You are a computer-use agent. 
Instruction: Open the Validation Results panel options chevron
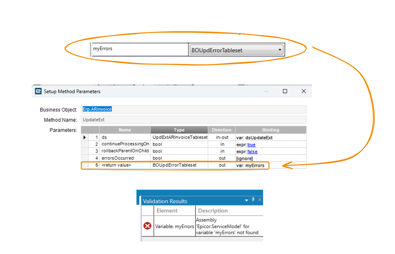point(246,199)
